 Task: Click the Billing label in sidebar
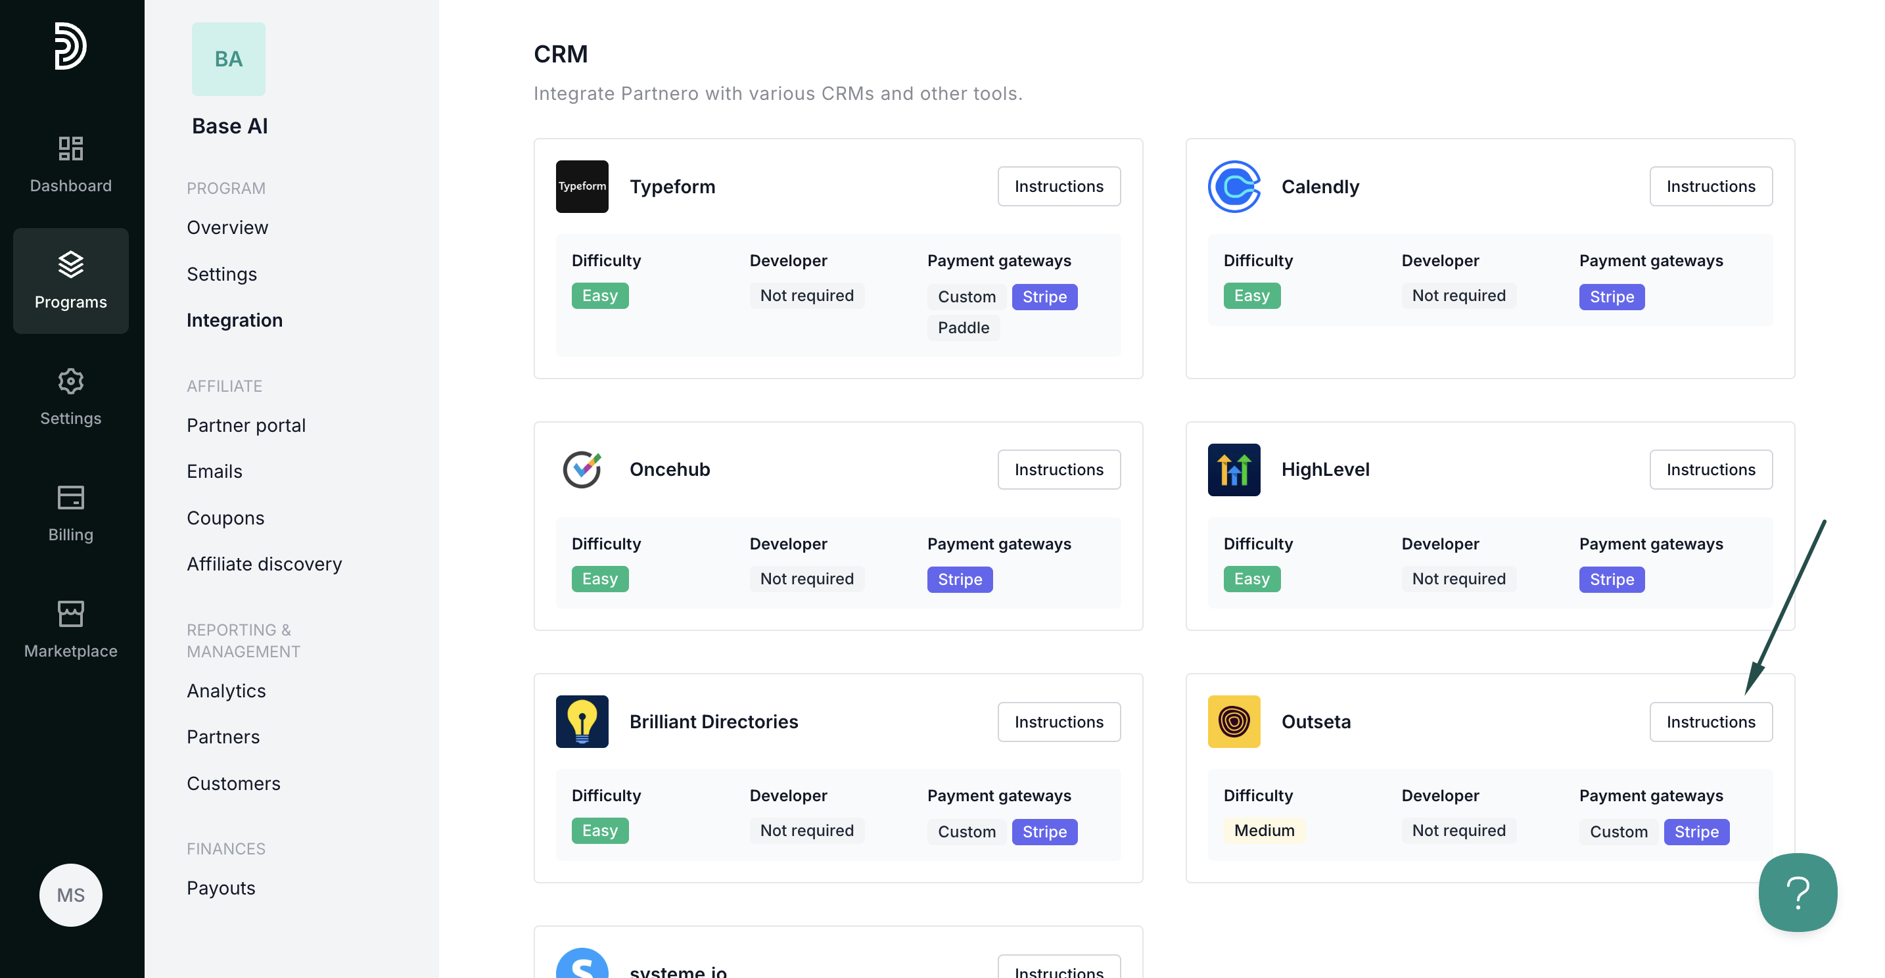click(x=70, y=535)
